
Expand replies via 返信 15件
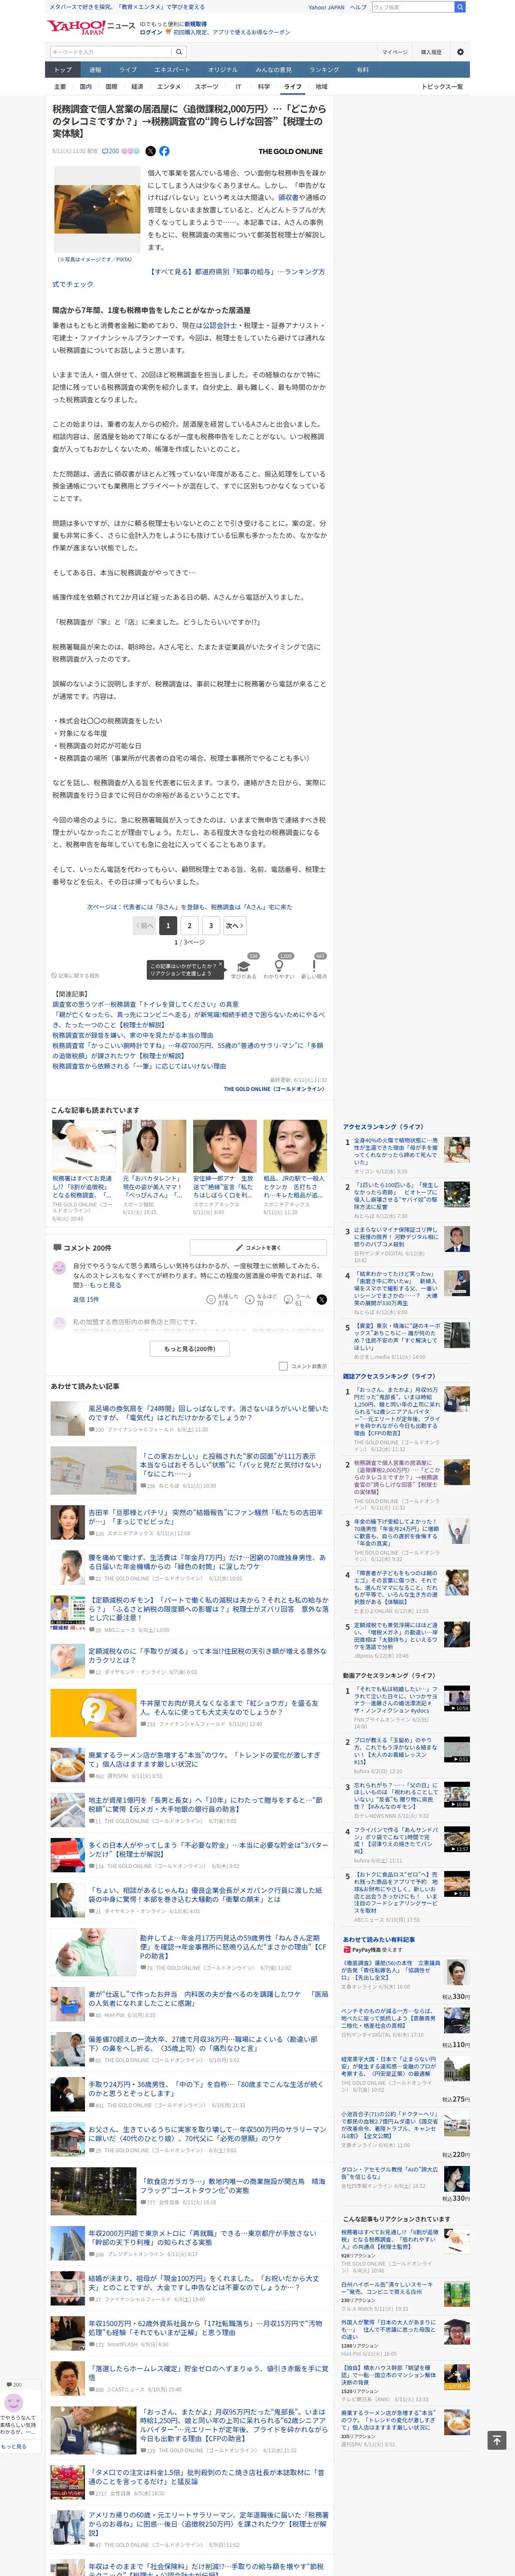86,1299
